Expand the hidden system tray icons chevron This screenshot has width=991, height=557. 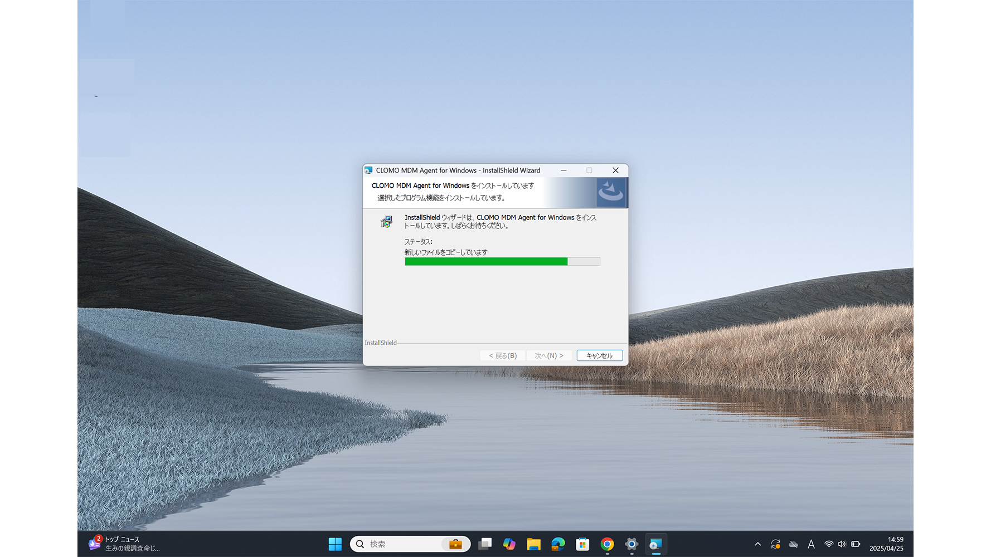coord(757,544)
